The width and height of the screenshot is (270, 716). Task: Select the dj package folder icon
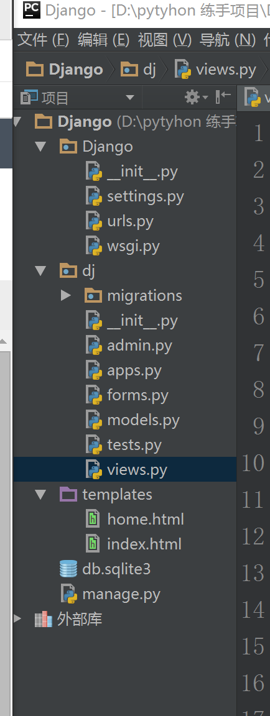click(x=68, y=271)
